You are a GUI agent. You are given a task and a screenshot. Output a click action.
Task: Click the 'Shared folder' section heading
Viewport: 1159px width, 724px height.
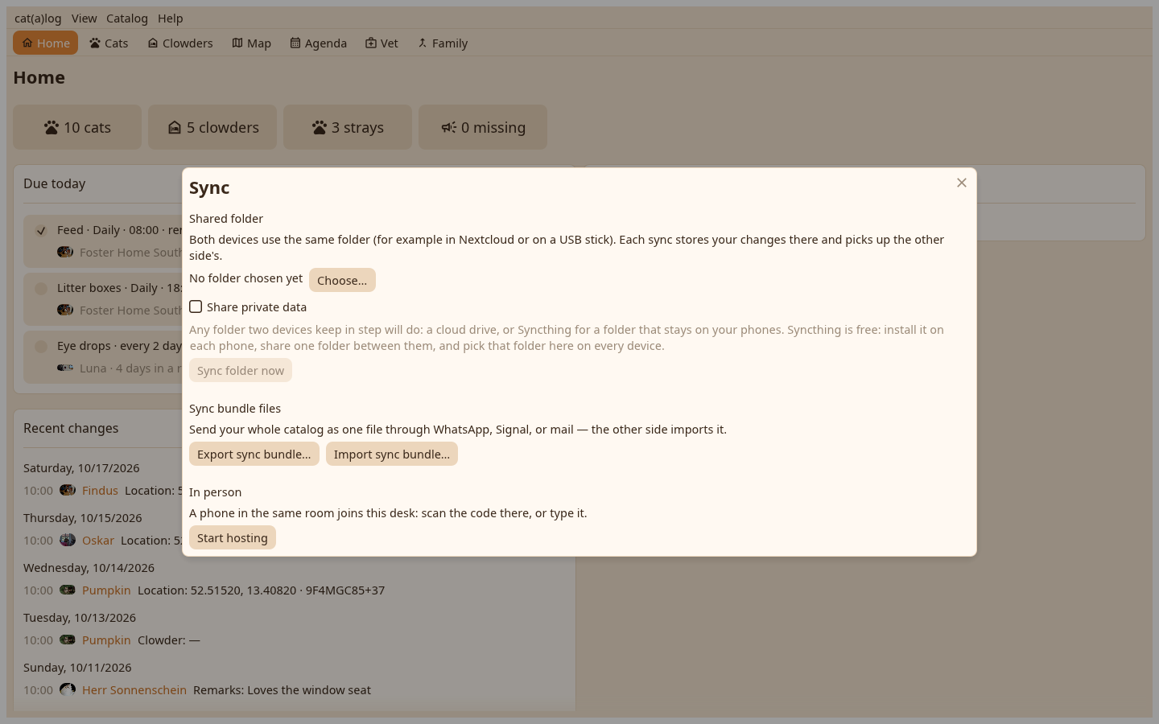point(226,218)
